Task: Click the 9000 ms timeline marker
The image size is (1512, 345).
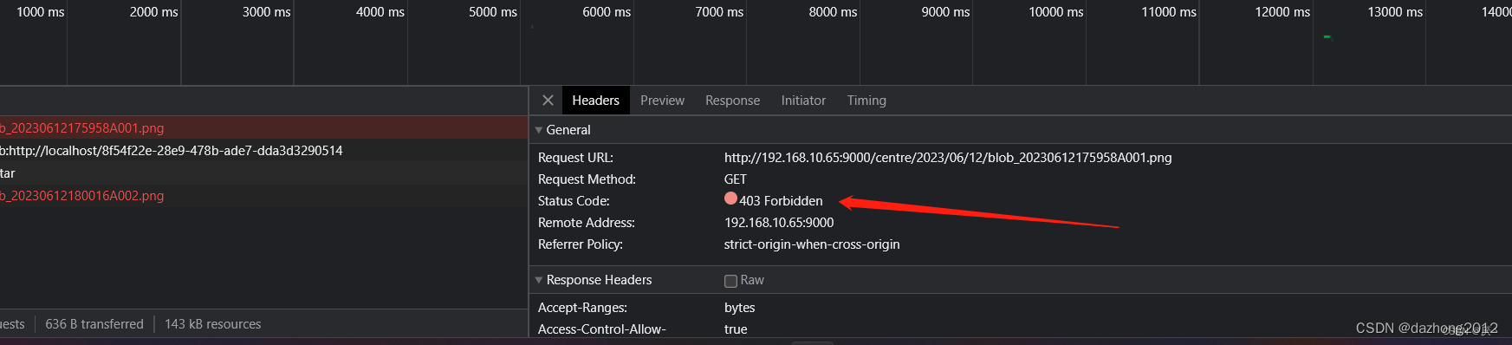Action: click(x=945, y=12)
